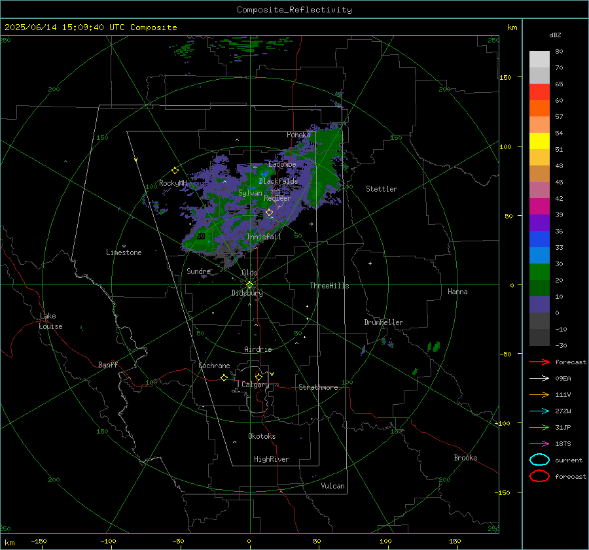
Task: Click the Cochrane town label
Action: (x=214, y=366)
